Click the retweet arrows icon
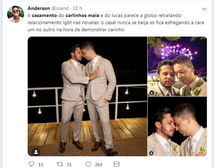Image resolution: width=214 pixels, height=168 pixels. tap(60, 164)
